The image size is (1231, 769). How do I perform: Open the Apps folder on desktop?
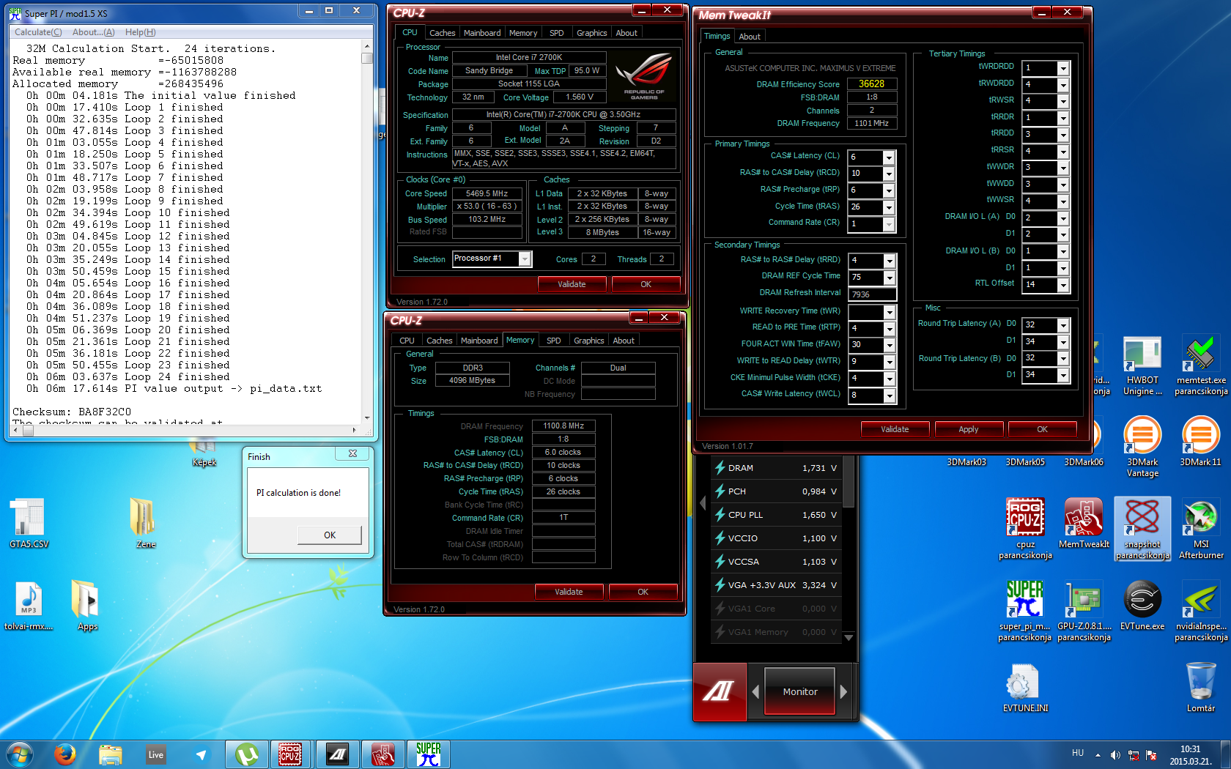point(87,606)
